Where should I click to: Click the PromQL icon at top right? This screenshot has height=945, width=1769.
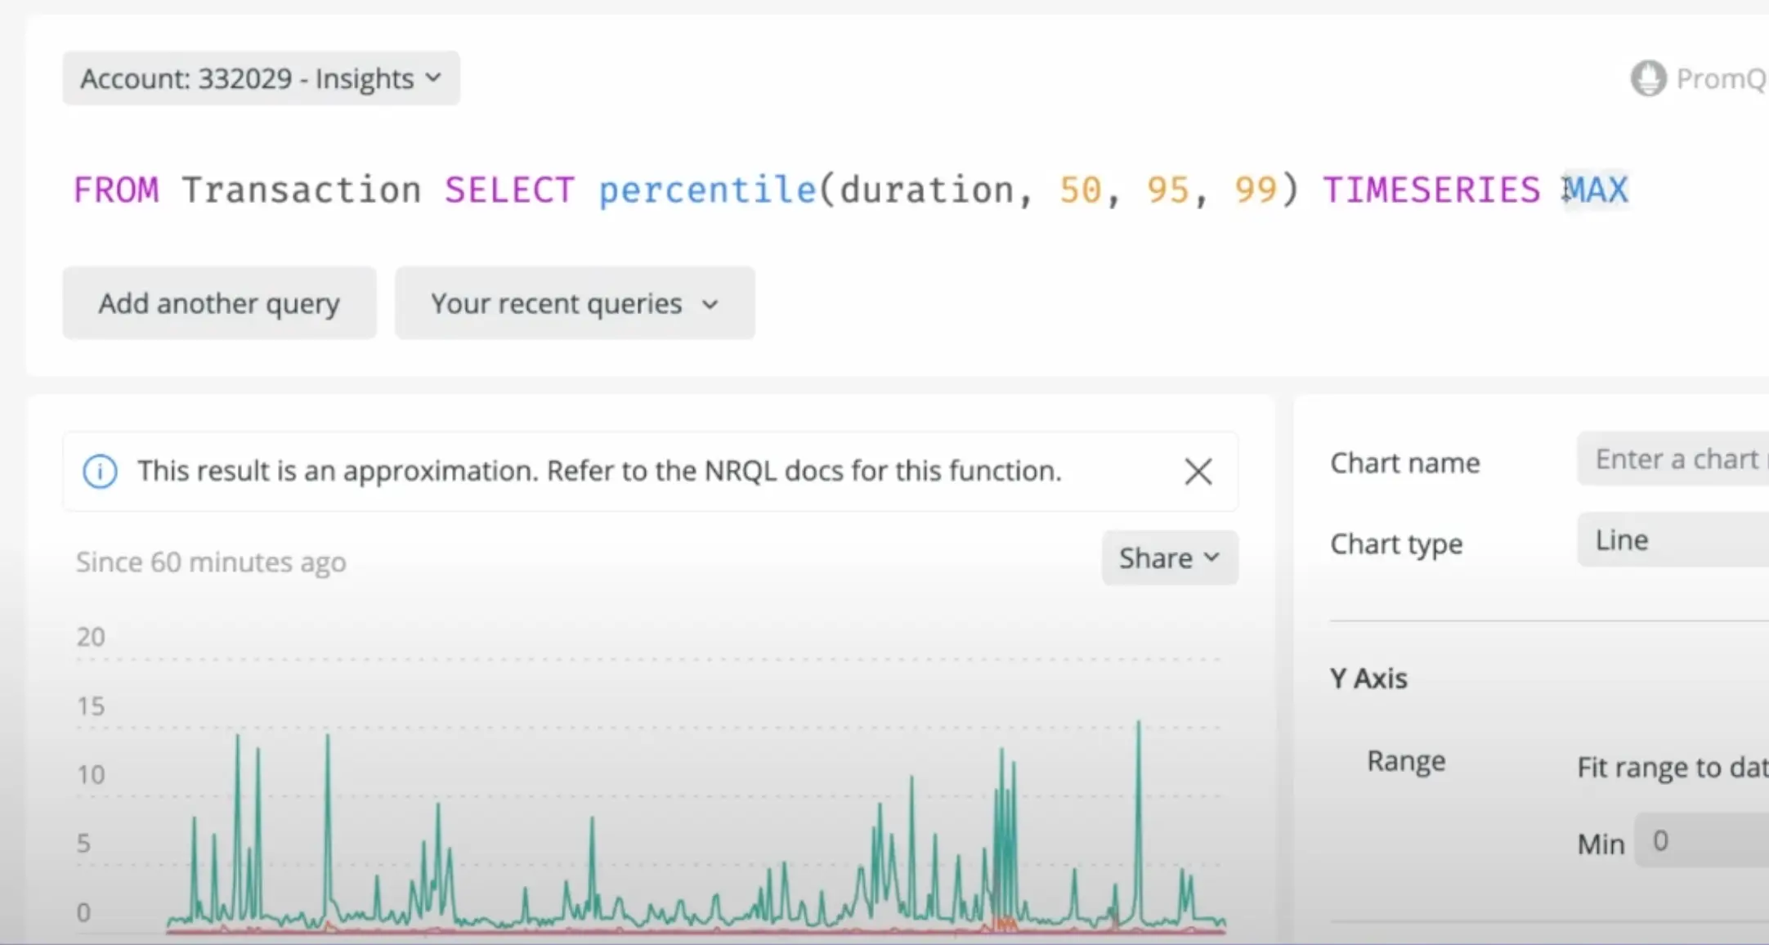click(1648, 78)
